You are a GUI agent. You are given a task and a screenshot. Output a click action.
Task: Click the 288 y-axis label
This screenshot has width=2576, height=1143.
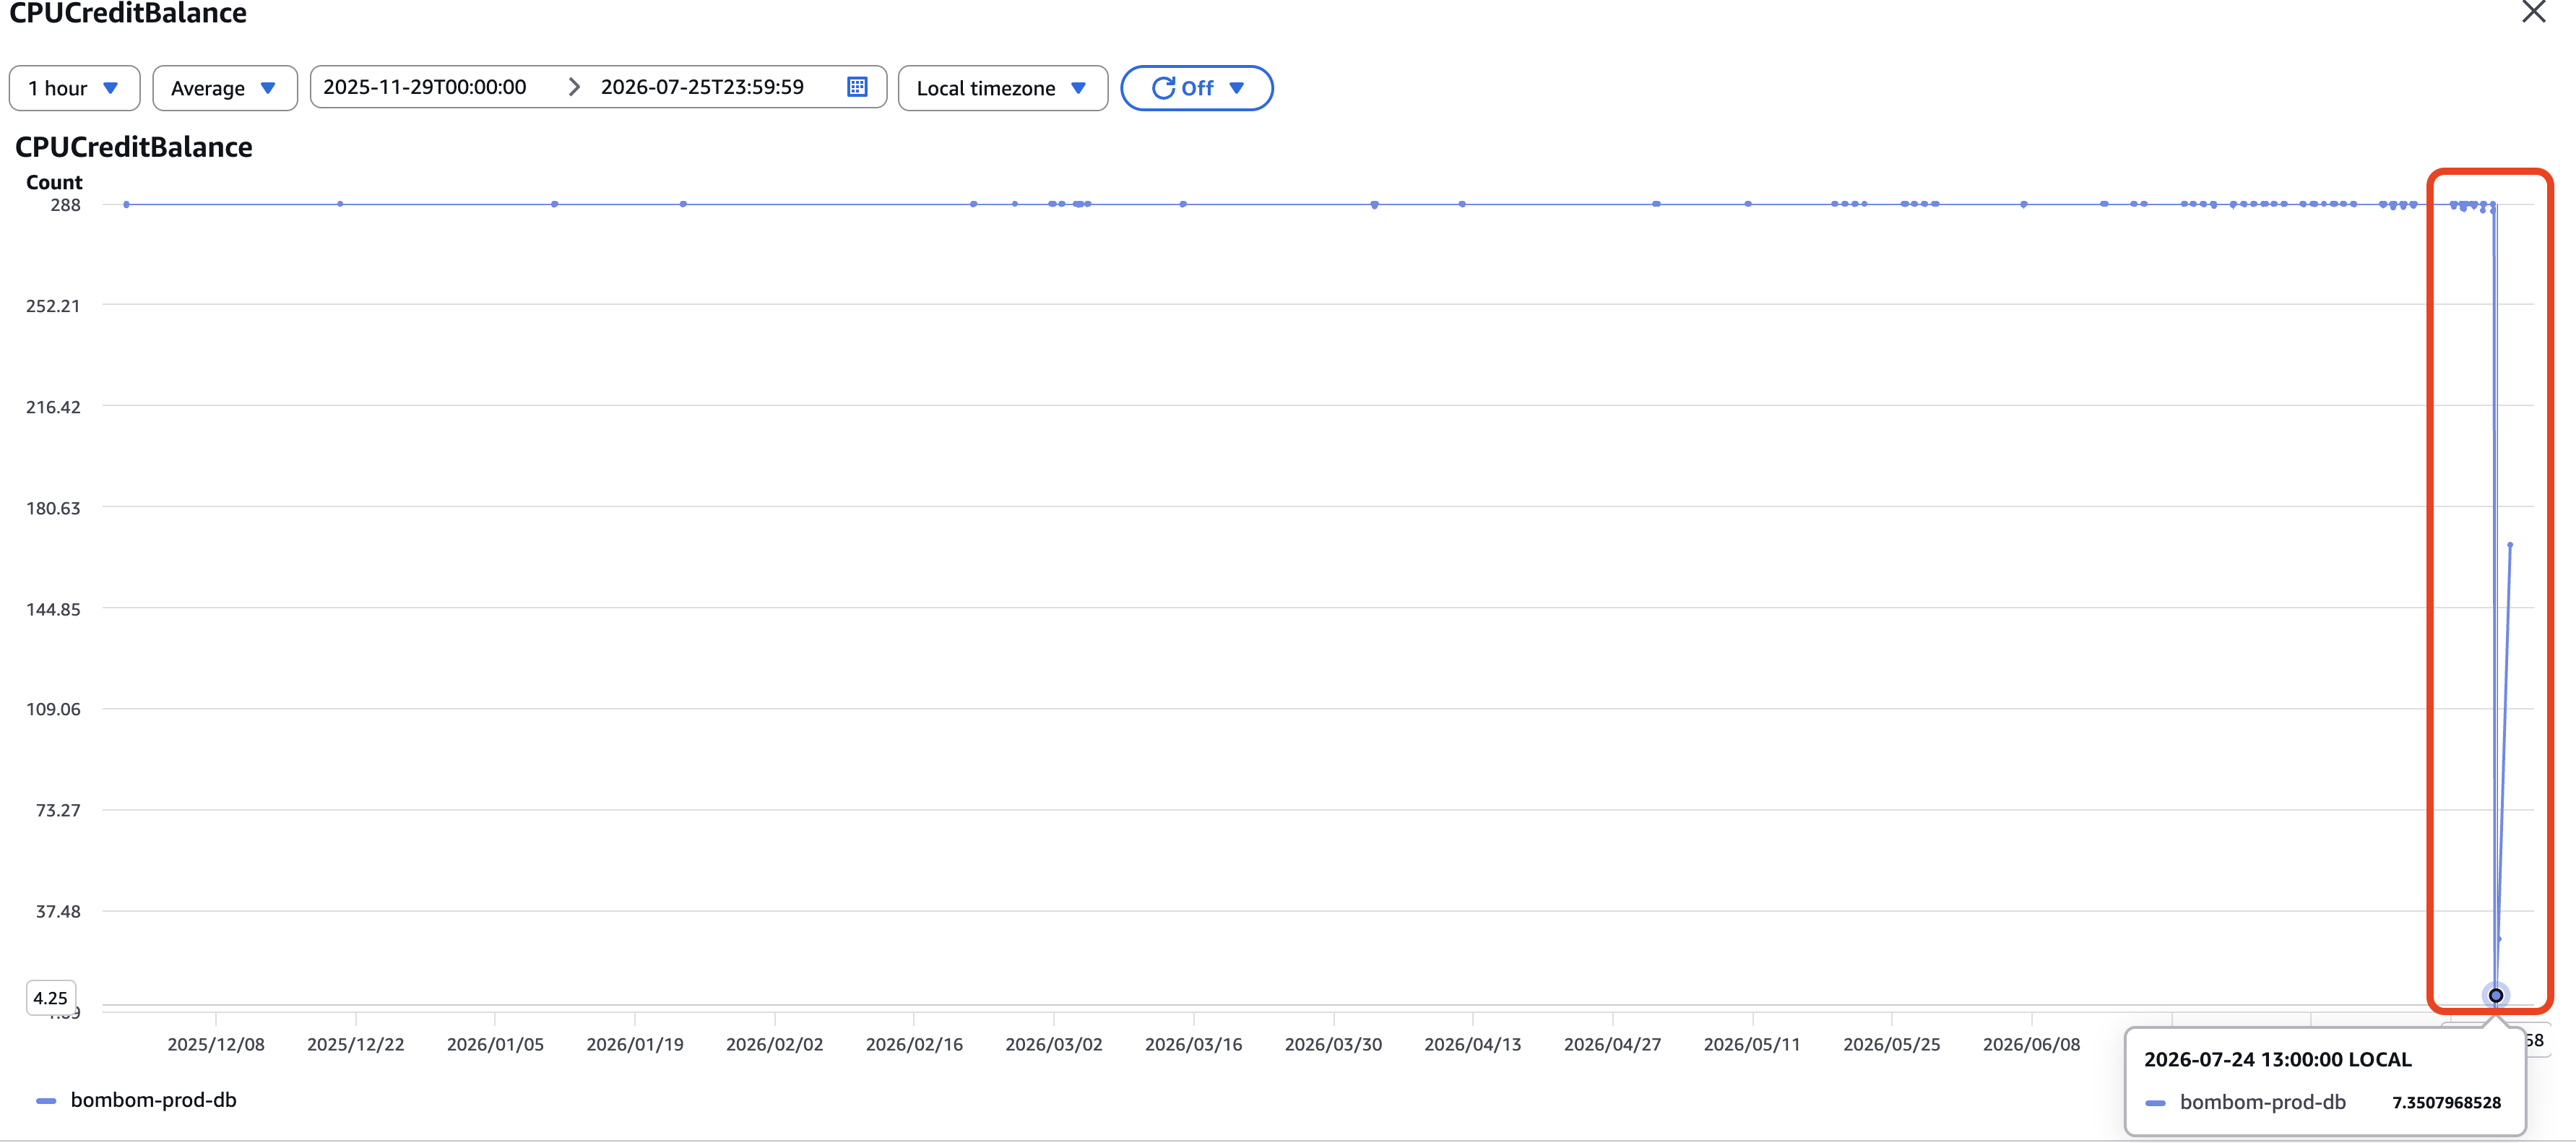click(x=65, y=205)
